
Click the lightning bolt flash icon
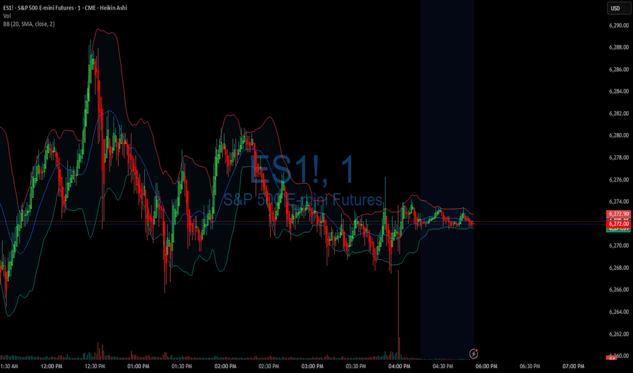tap(473, 354)
